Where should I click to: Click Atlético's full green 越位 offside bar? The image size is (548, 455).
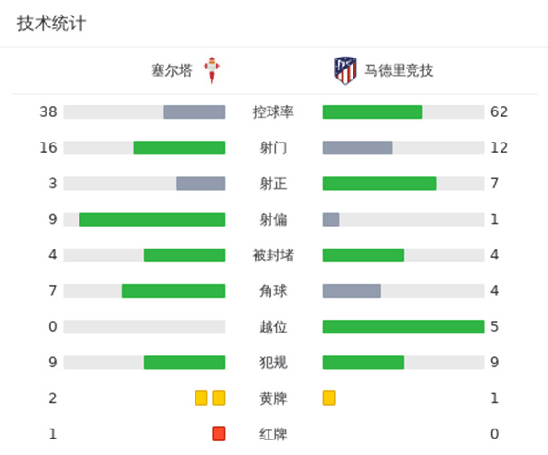(x=403, y=326)
